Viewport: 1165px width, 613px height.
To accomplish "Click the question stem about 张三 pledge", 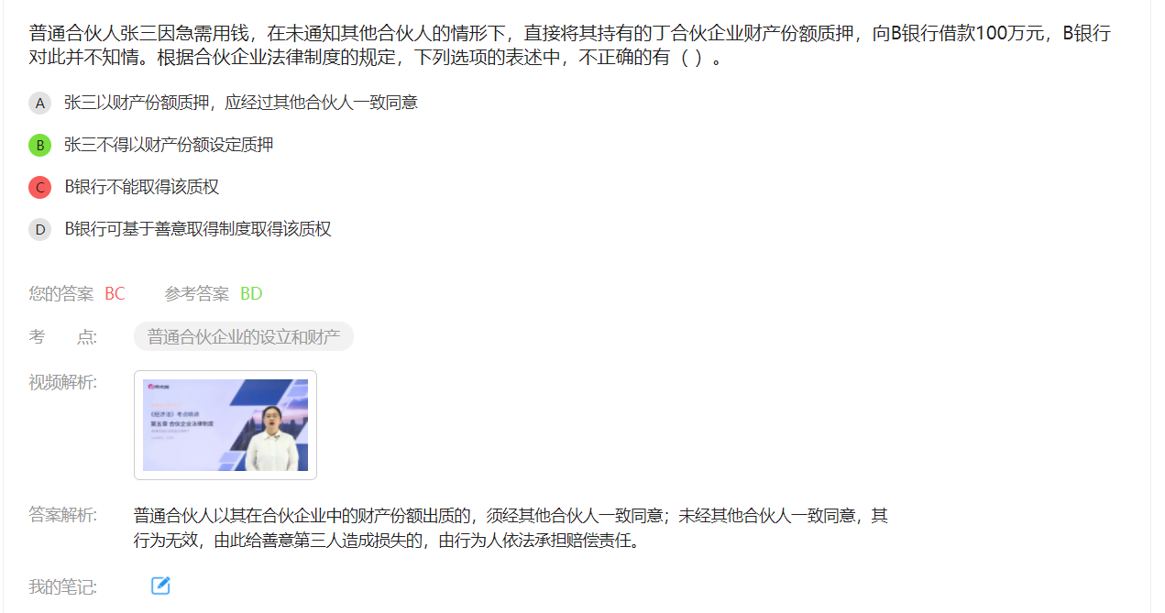I will pyautogui.click(x=569, y=47).
